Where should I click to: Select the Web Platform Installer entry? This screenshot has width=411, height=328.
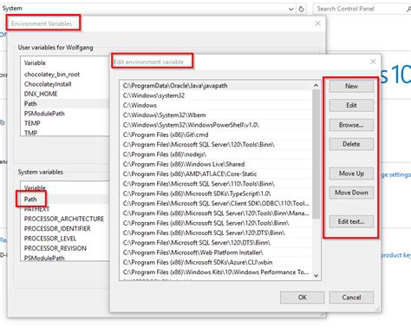tap(216, 253)
